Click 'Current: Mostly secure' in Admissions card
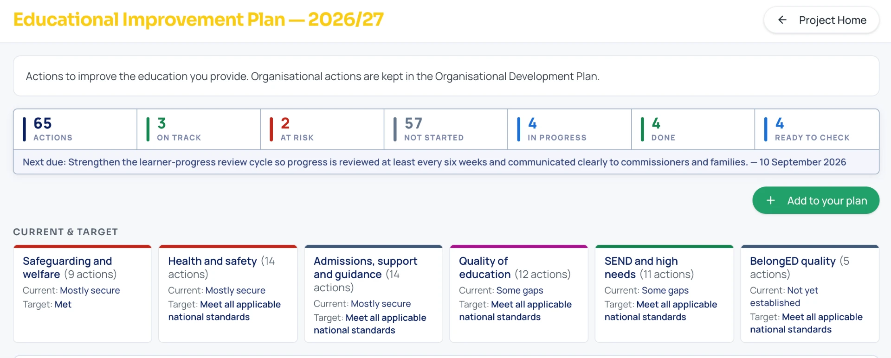The image size is (891, 358). point(362,304)
